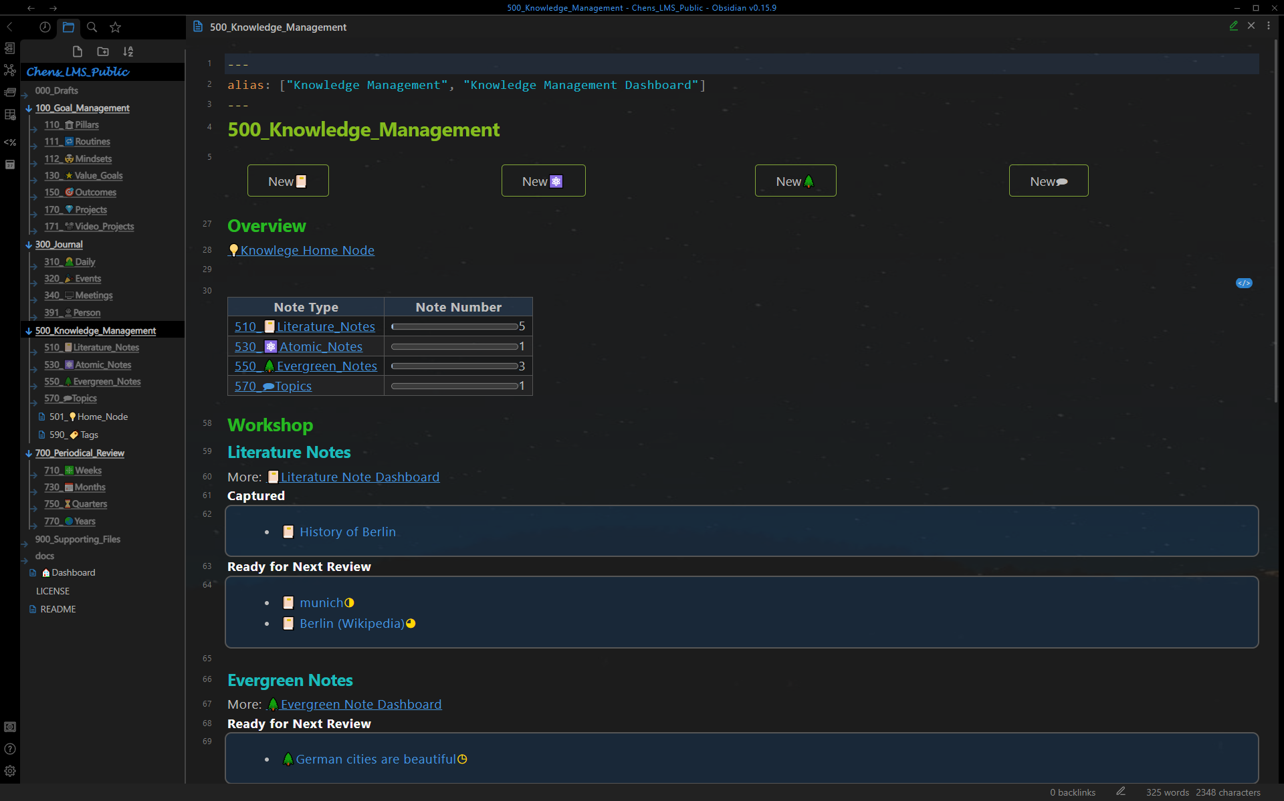Click the New atomic note button
Image resolution: width=1284 pixels, height=801 pixels.
543,181
